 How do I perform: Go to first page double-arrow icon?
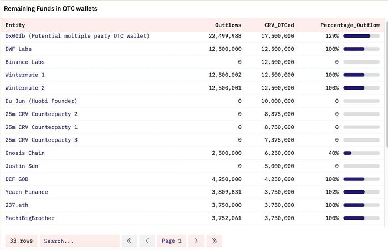pos(129,241)
